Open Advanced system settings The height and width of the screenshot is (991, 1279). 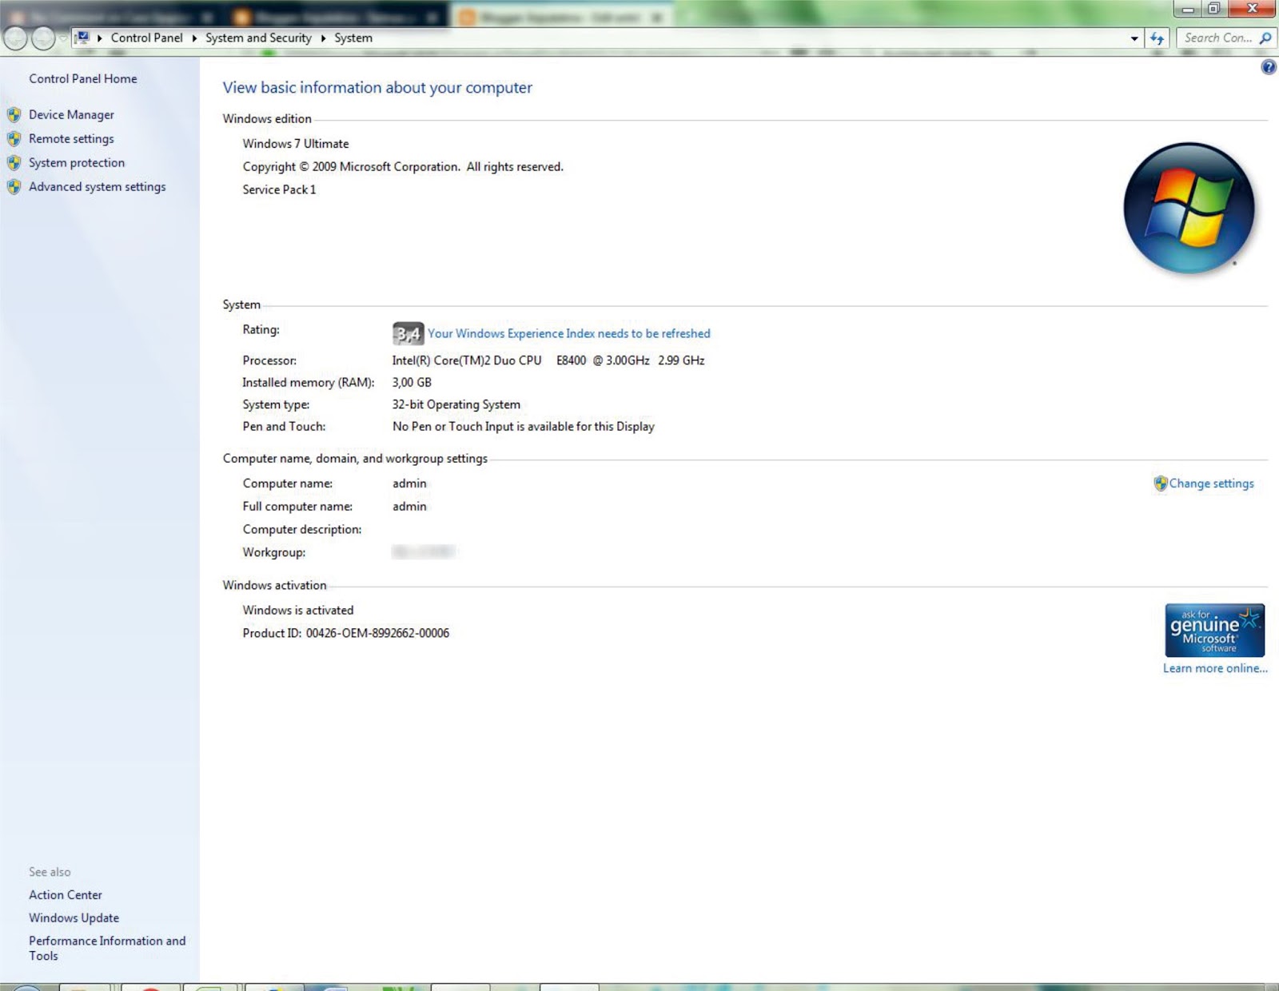[98, 187]
